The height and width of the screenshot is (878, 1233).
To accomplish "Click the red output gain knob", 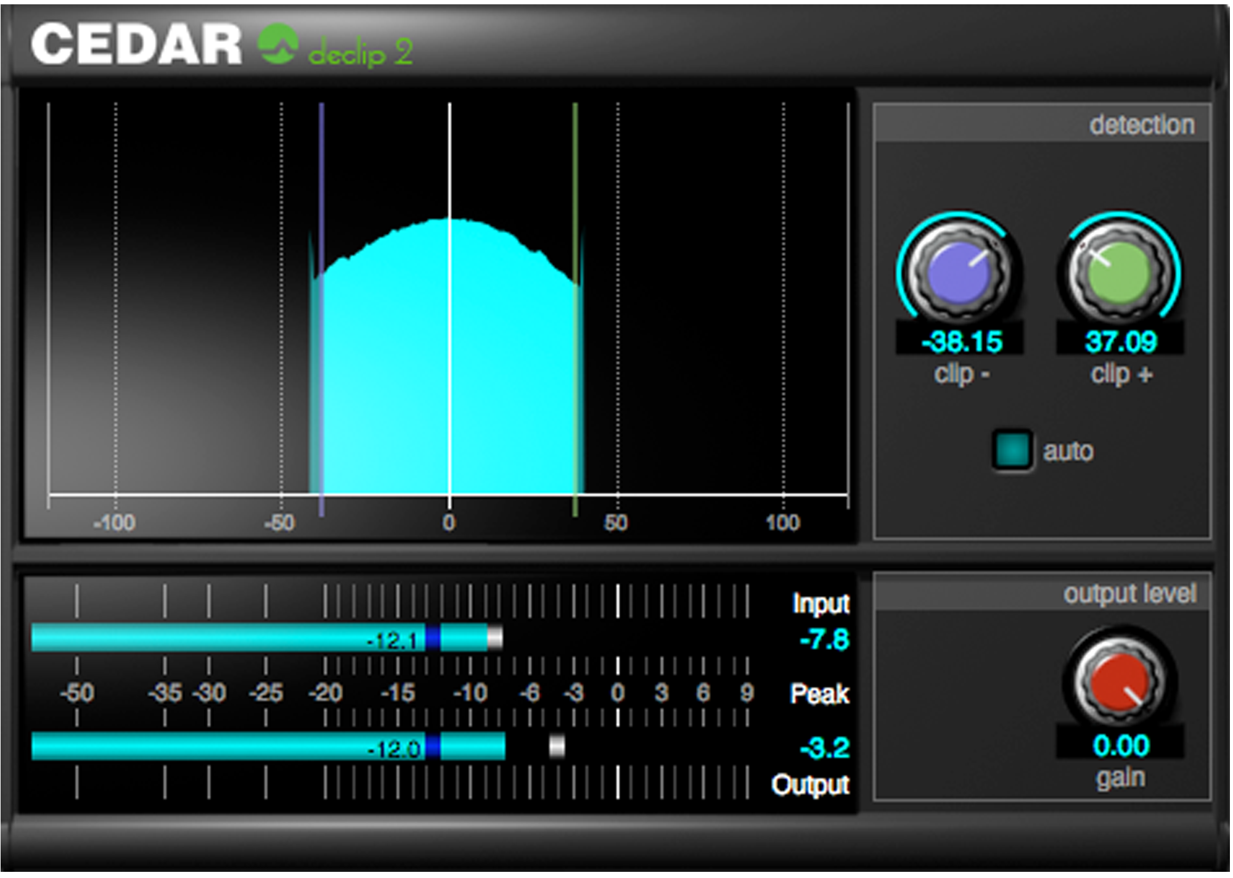I will click(1120, 681).
